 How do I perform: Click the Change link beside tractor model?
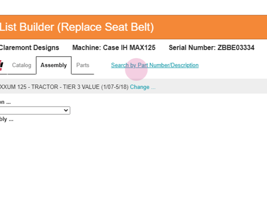(140, 87)
